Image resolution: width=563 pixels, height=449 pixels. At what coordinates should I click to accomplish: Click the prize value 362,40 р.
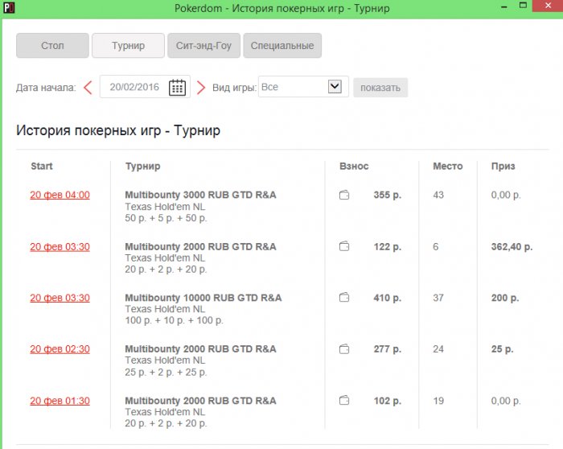click(512, 247)
